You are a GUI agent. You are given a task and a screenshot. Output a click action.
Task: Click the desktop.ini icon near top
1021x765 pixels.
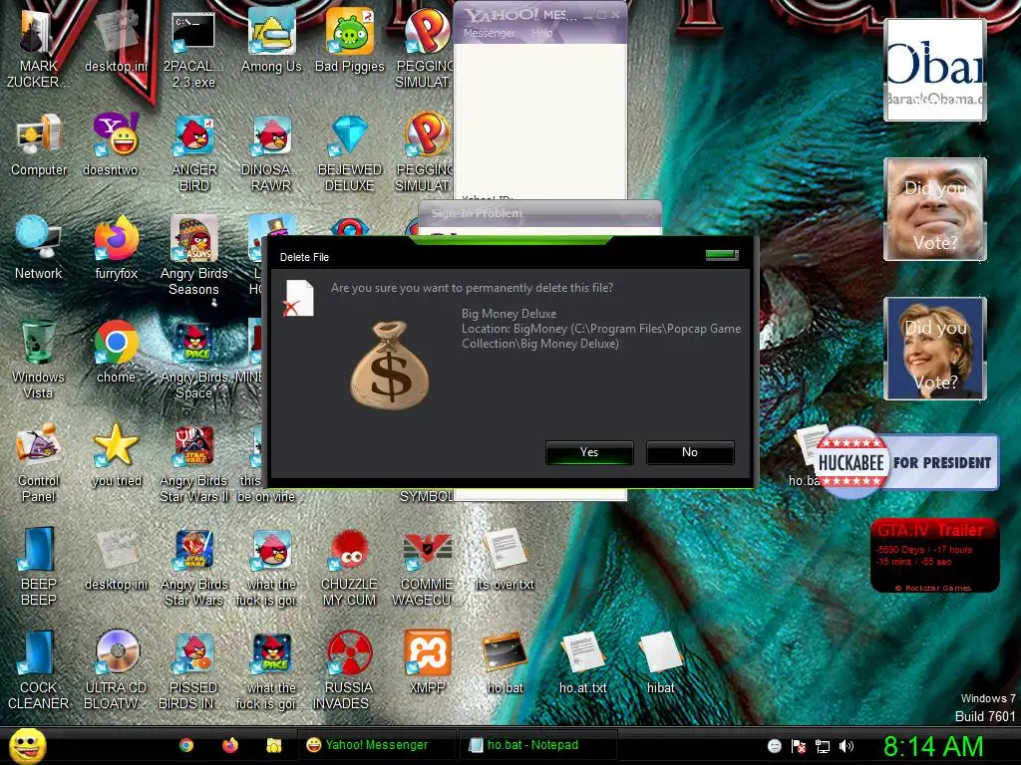click(116, 41)
